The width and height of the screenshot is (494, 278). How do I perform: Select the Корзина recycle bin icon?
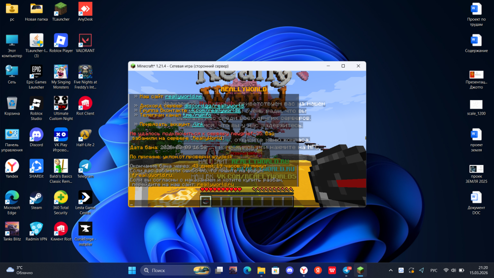click(12, 107)
